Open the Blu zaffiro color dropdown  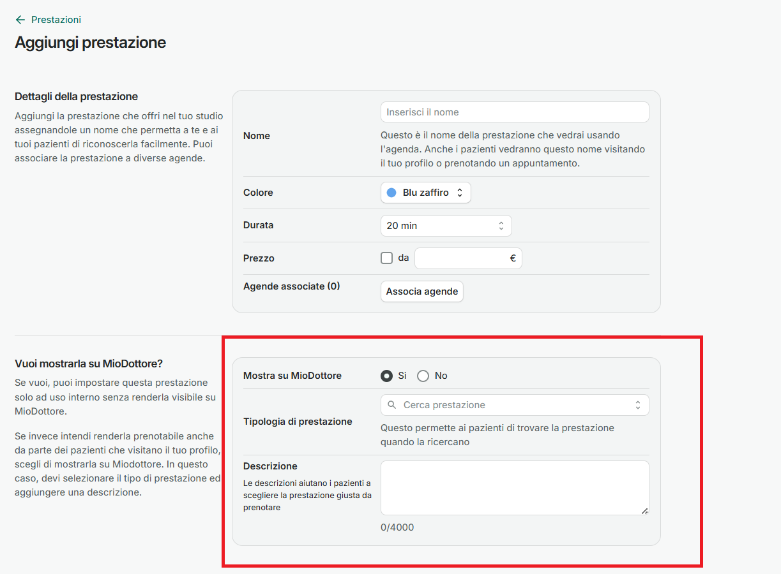(425, 193)
